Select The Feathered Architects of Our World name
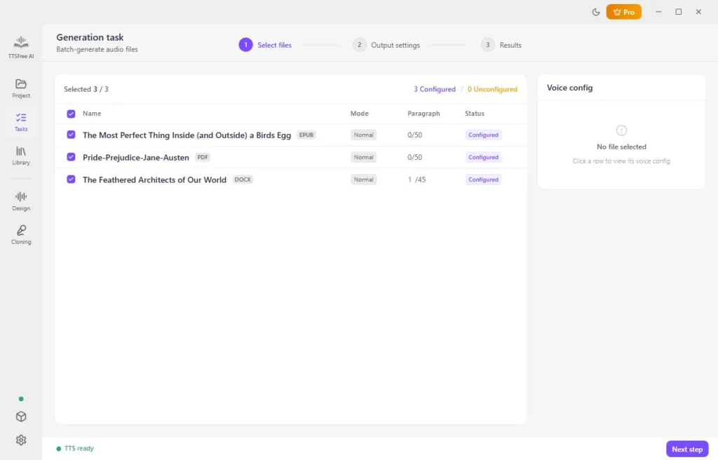 point(154,180)
